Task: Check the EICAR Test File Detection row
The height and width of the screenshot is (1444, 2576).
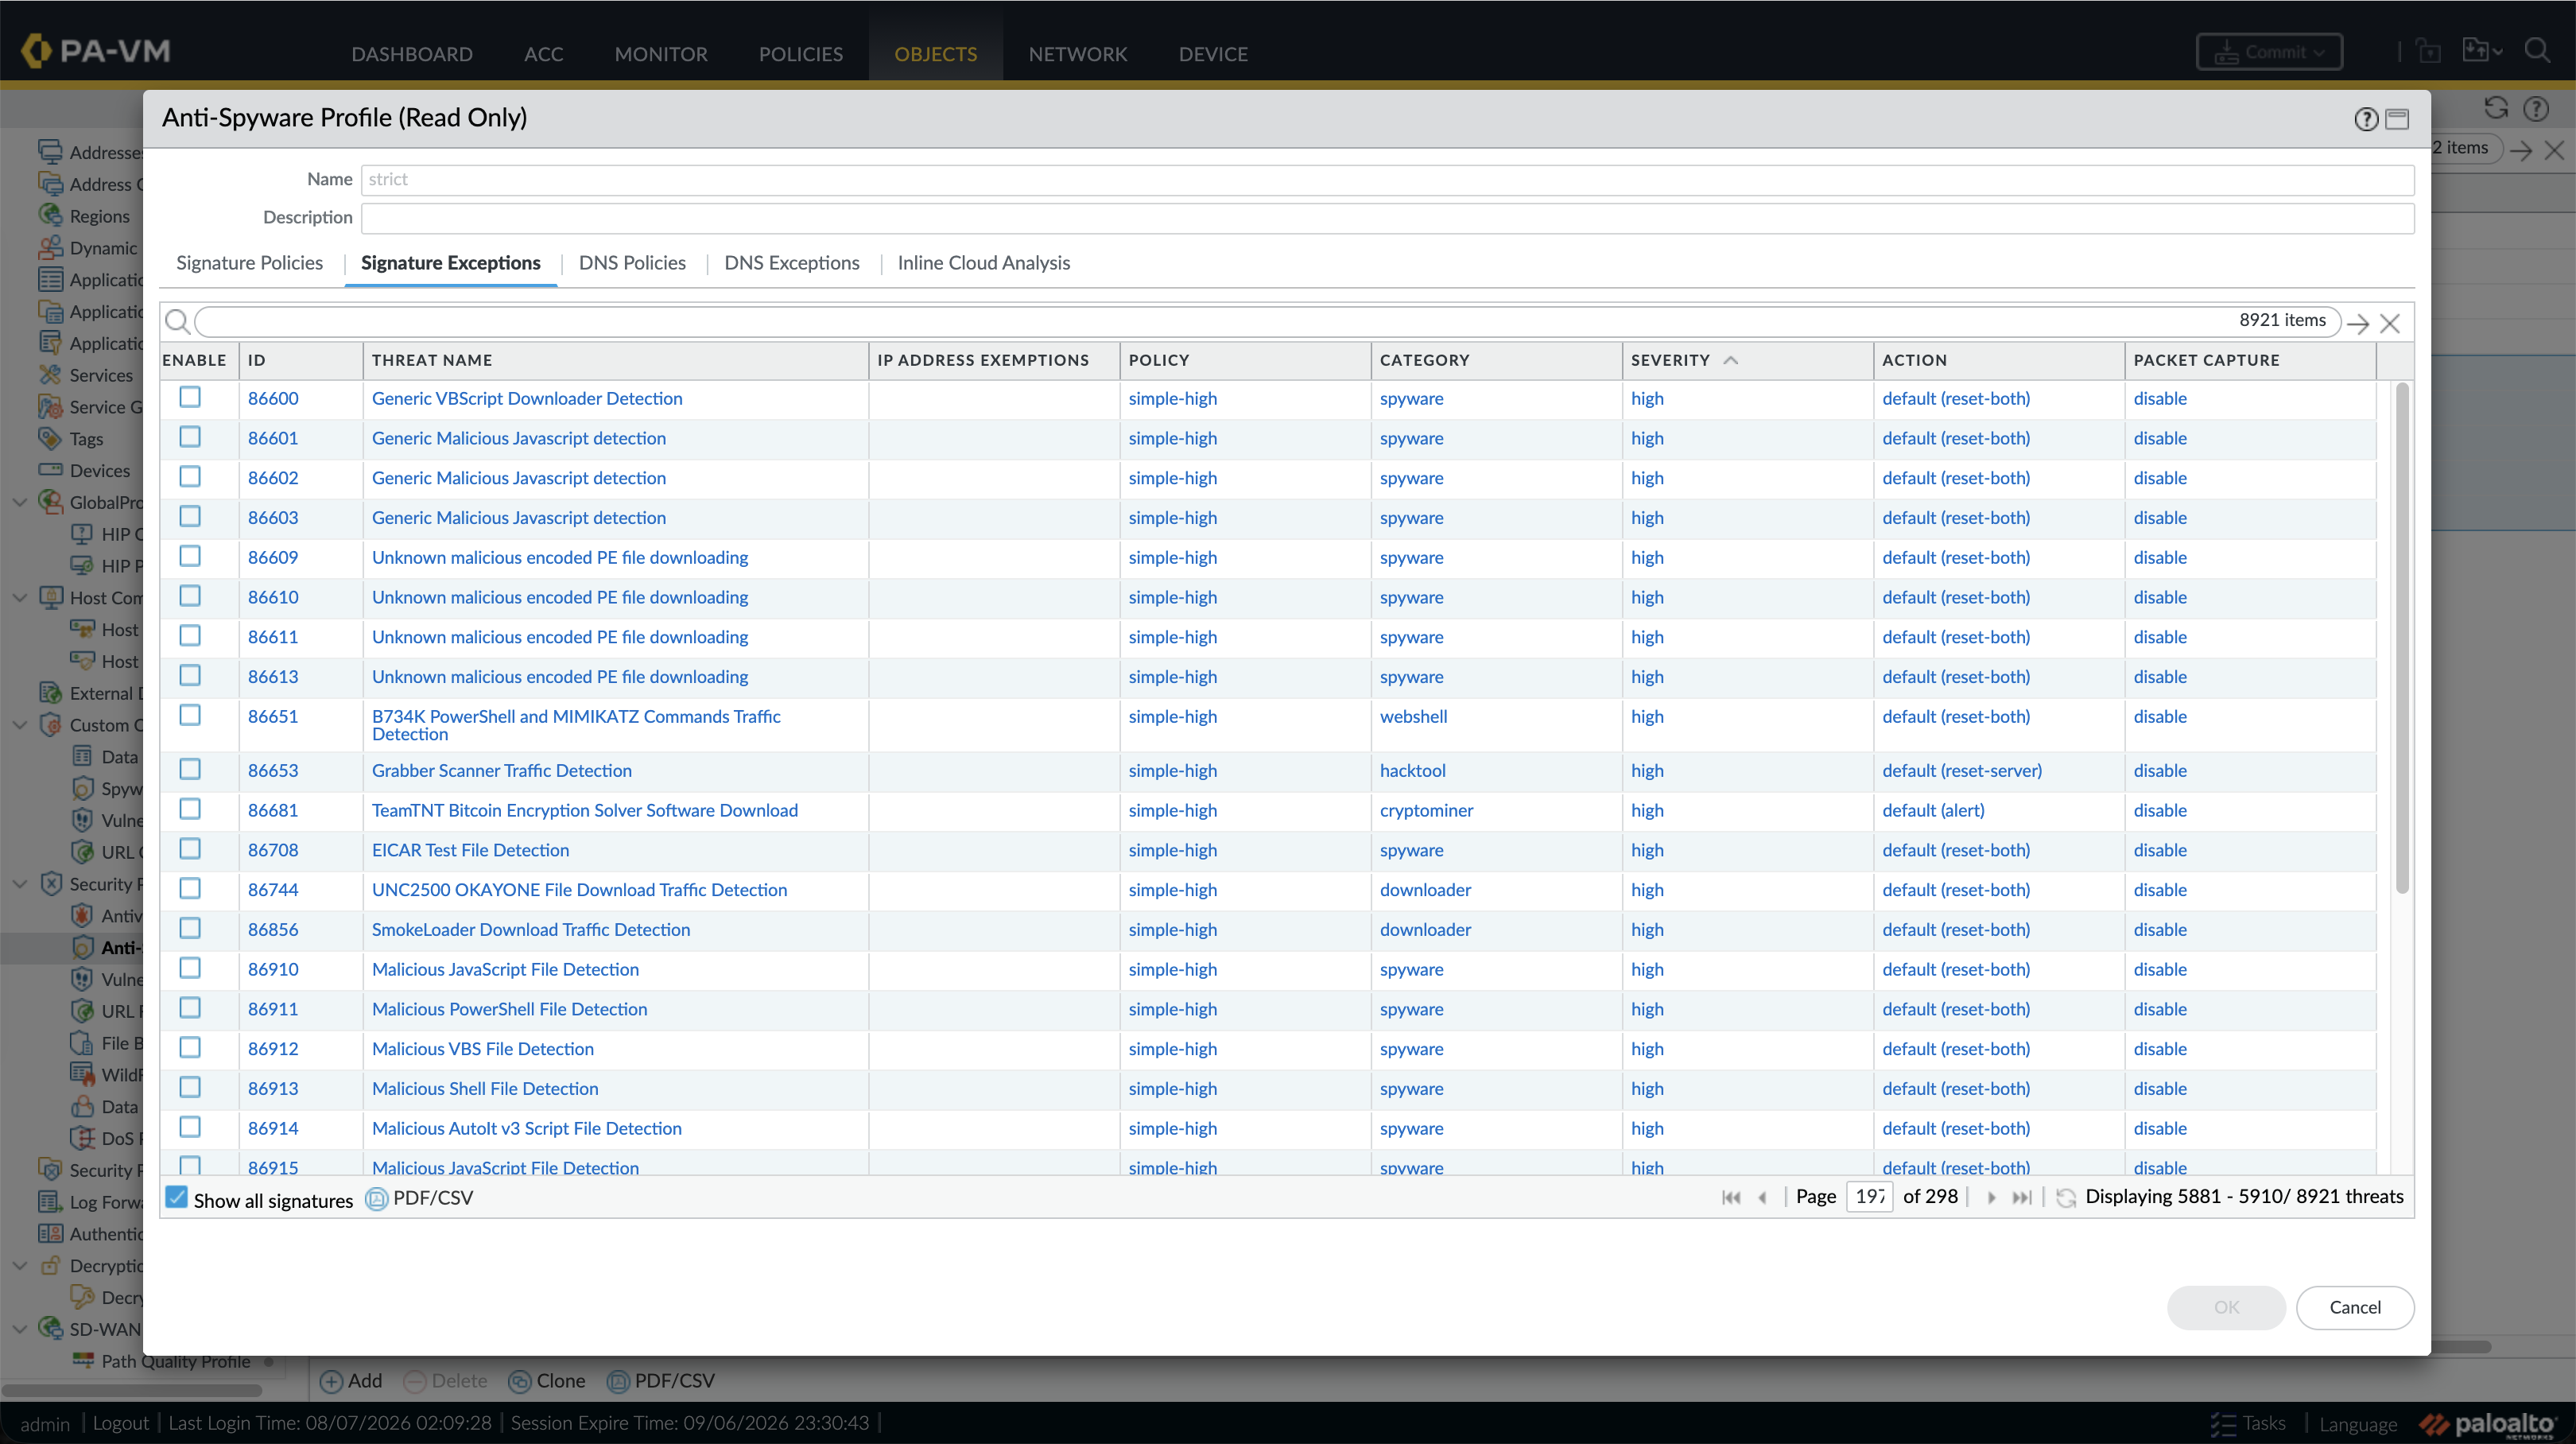Action: [x=190, y=849]
